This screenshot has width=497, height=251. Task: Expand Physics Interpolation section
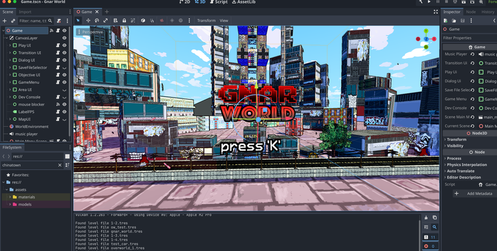(x=467, y=165)
